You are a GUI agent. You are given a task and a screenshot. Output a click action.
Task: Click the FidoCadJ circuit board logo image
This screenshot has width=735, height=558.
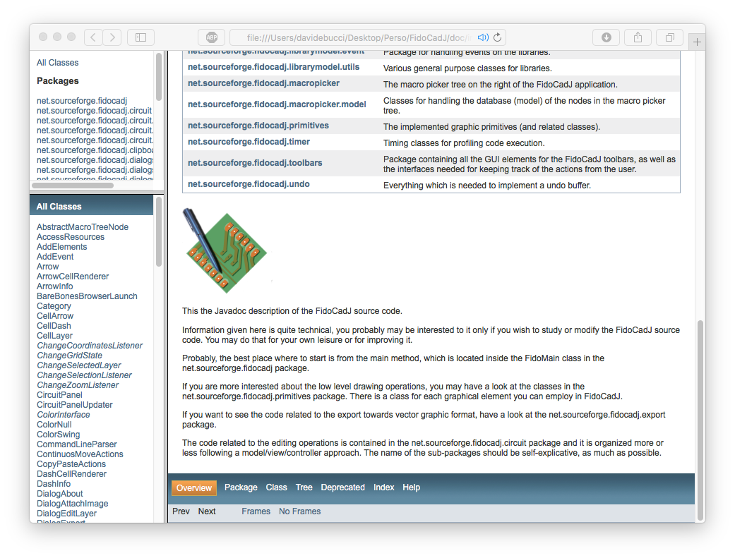[225, 245]
